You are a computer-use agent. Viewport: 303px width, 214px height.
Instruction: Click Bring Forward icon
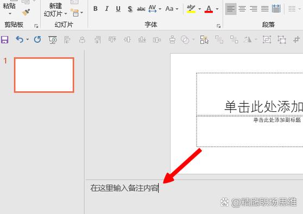(219, 40)
